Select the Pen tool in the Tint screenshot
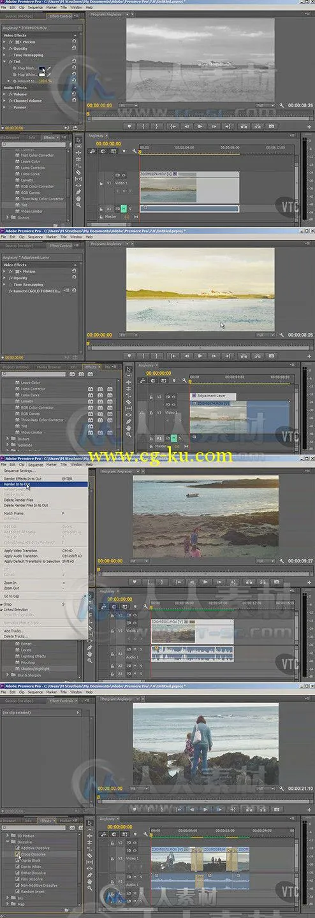The width and height of the screenshot is (315, 918). tap(78, 192)
